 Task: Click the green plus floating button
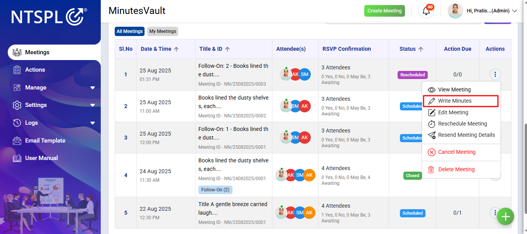(505, 217)
